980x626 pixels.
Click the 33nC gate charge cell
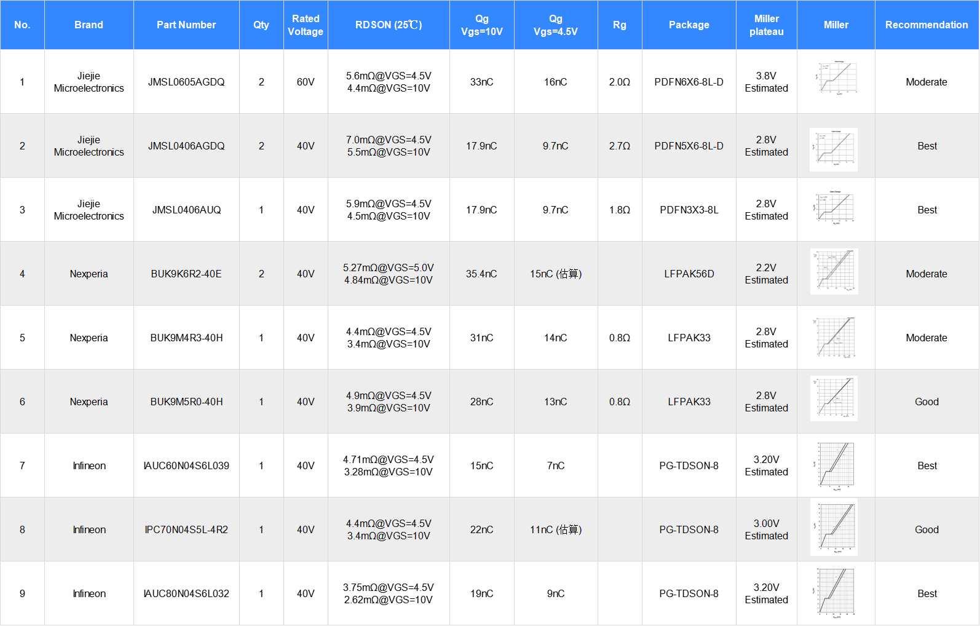click(x=481, y=82)
